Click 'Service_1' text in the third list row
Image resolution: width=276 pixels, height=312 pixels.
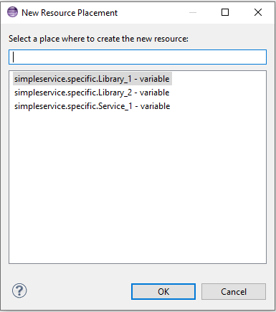115,106
